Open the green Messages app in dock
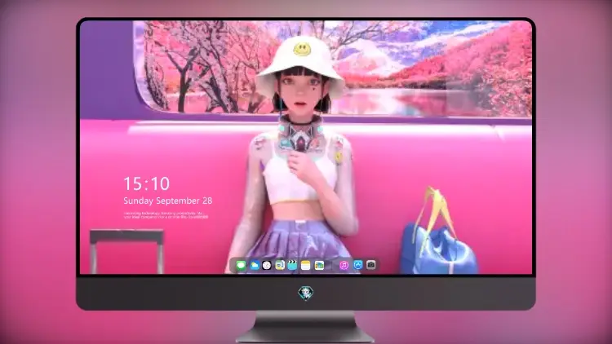 tap(241, 265)
